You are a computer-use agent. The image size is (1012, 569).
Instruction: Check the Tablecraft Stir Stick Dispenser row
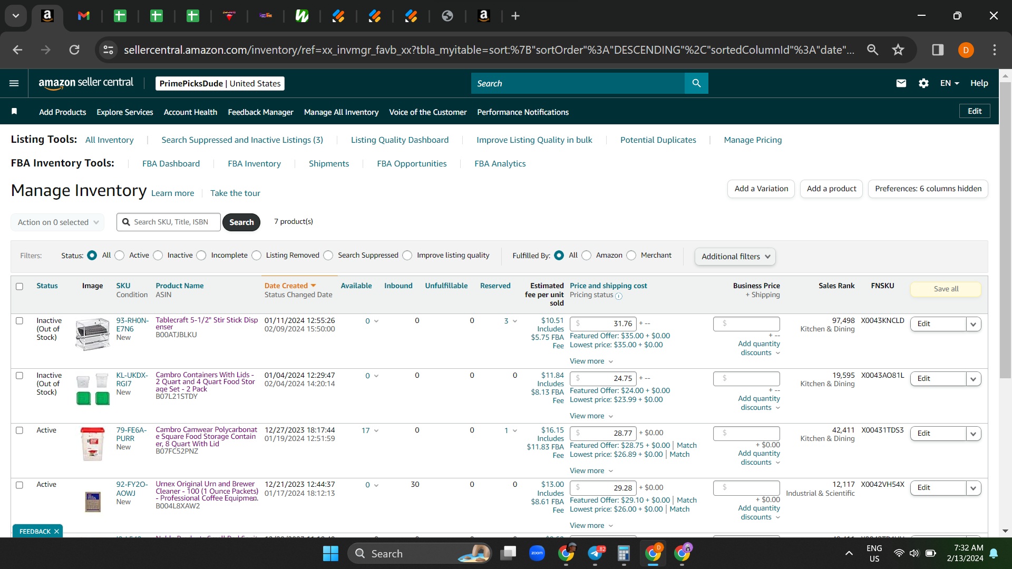click(x=20, y=321)
